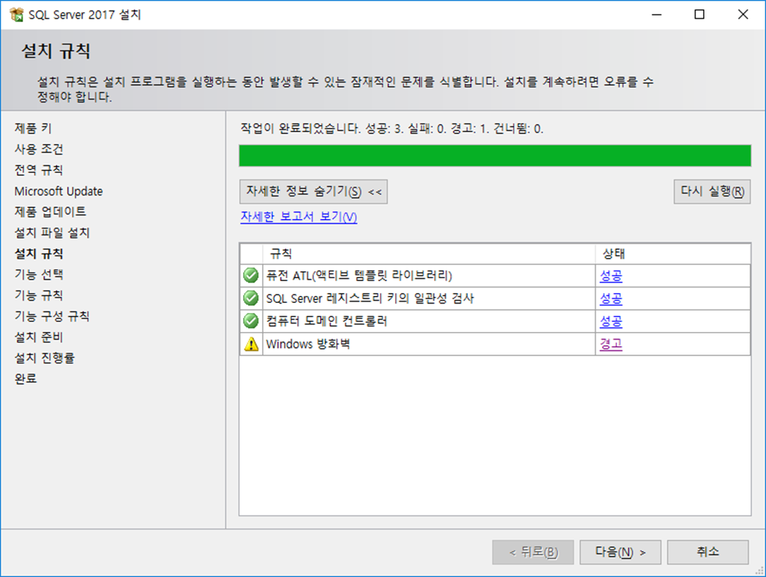Click the 규칙 column header
766x577 pixels.
tap(429, 254)
